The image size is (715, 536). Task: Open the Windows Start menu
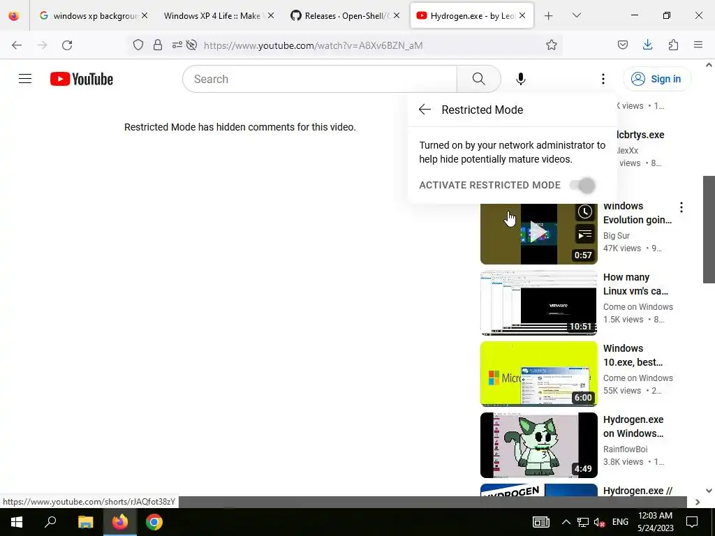tap(17, 522)
